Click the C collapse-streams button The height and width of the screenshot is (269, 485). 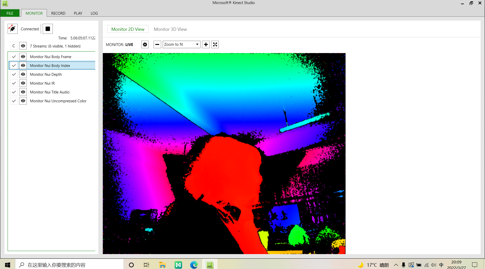tap(14, 46)
